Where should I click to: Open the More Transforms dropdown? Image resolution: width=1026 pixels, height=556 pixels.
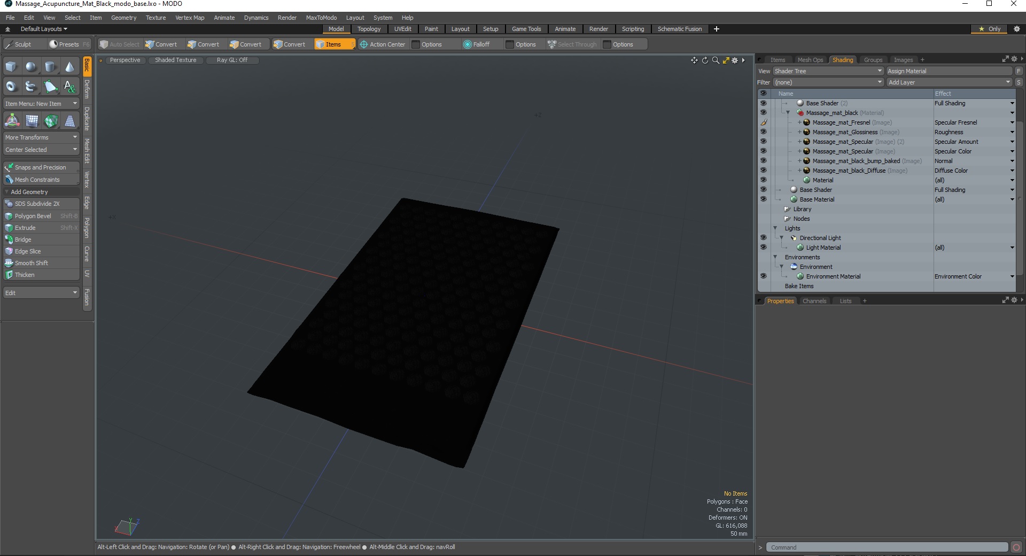tap(41, 137)
